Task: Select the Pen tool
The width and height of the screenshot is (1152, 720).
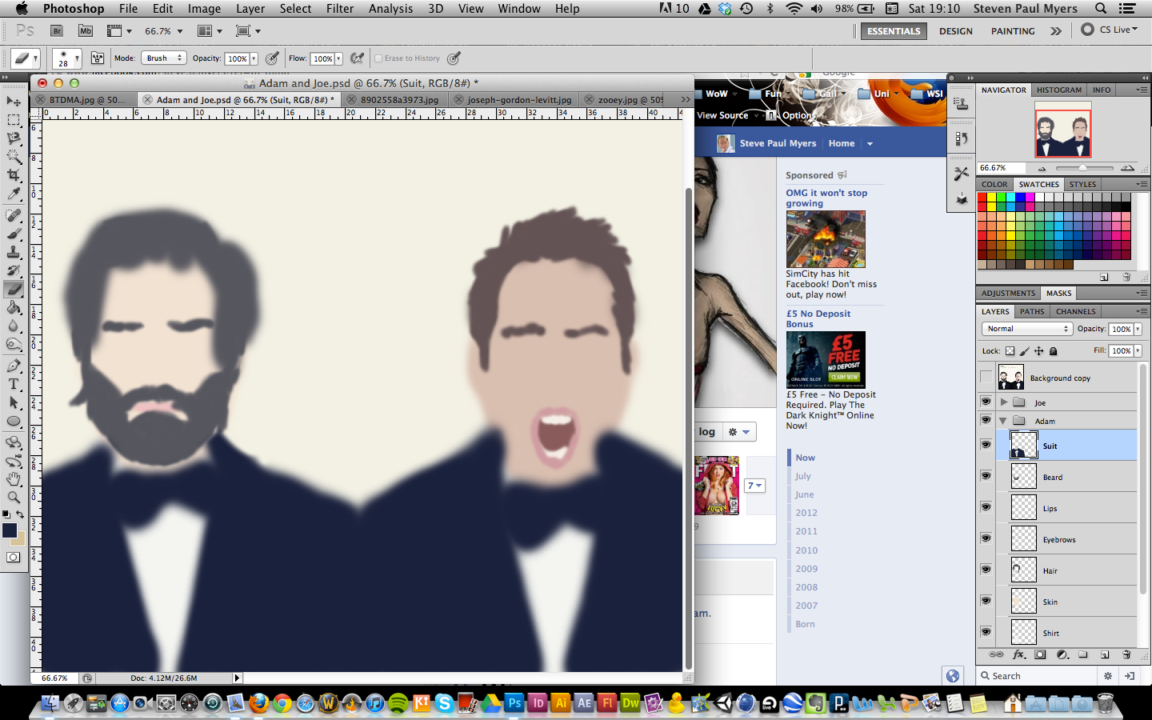Action: [x=14, y=366]
